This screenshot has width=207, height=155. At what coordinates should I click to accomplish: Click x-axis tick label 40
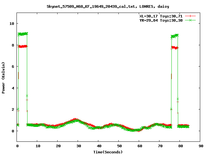click(x=99, y=146)
